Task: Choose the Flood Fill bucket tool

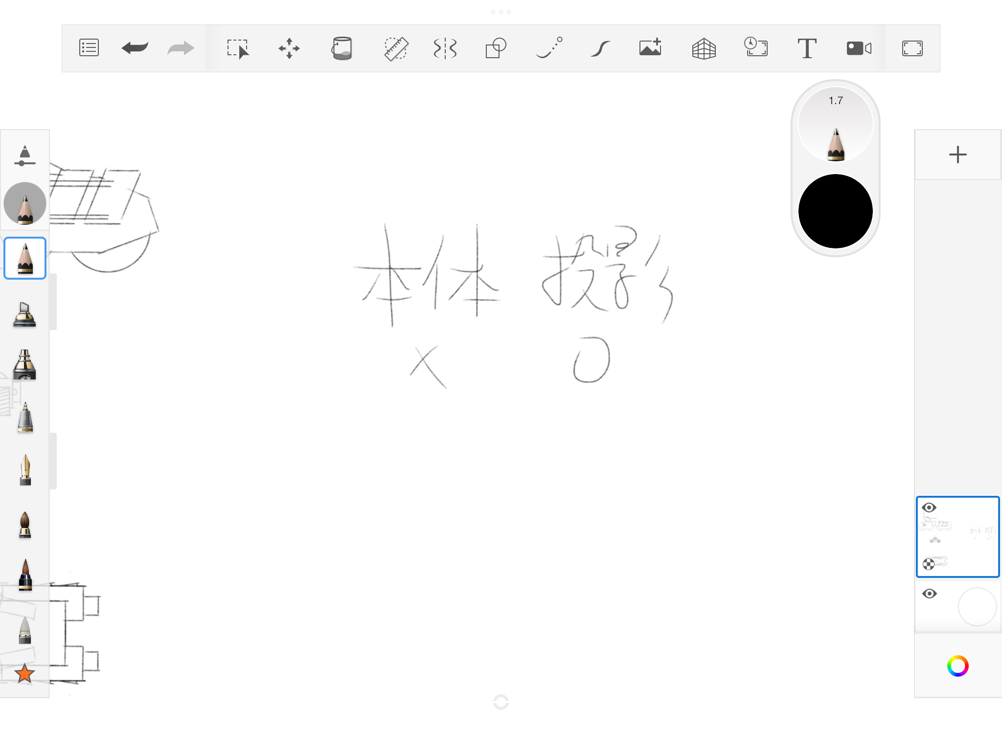Action: [x=342, y=48]
